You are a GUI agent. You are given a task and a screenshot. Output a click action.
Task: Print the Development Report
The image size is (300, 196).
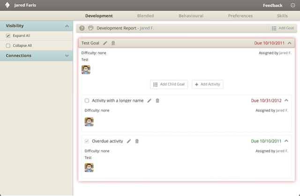click(x=90, y=28)
